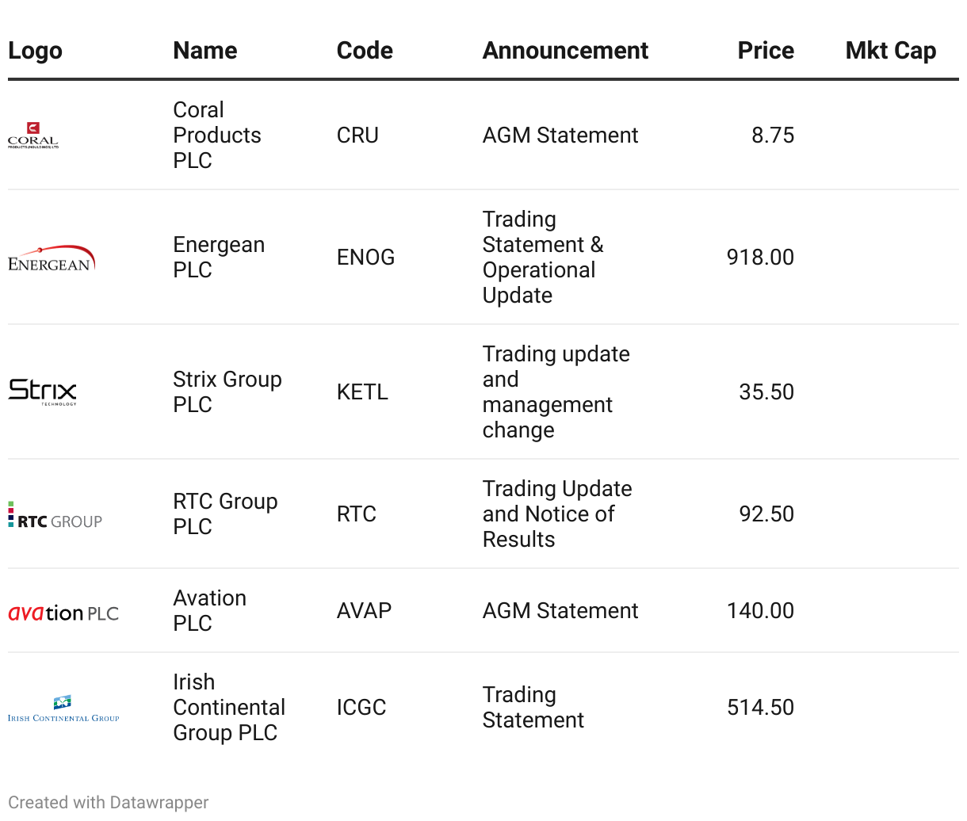
Task: Open RTC Group Trading Update announcement
Action: (556, 514)
